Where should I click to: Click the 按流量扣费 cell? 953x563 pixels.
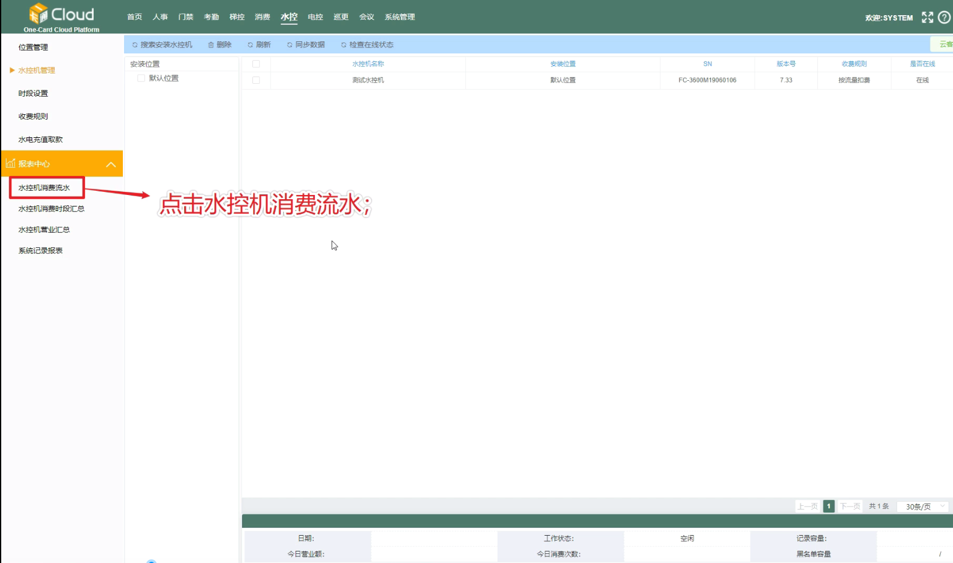click(854, 80)
